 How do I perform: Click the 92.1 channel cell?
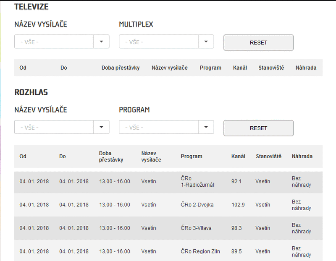[237, 182]
